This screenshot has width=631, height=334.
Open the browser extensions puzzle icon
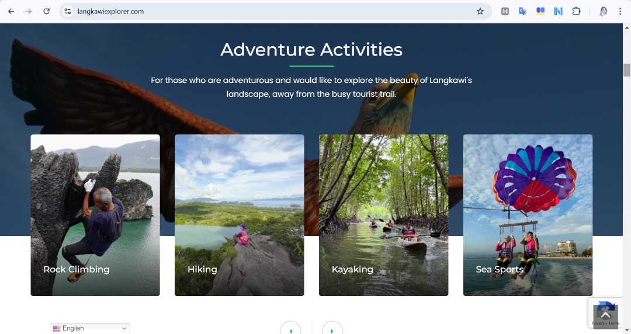click(x=576, y=11)
